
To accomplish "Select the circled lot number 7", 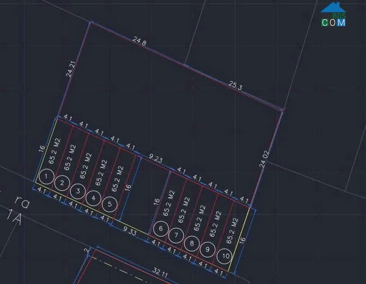I will click(176, 235).
